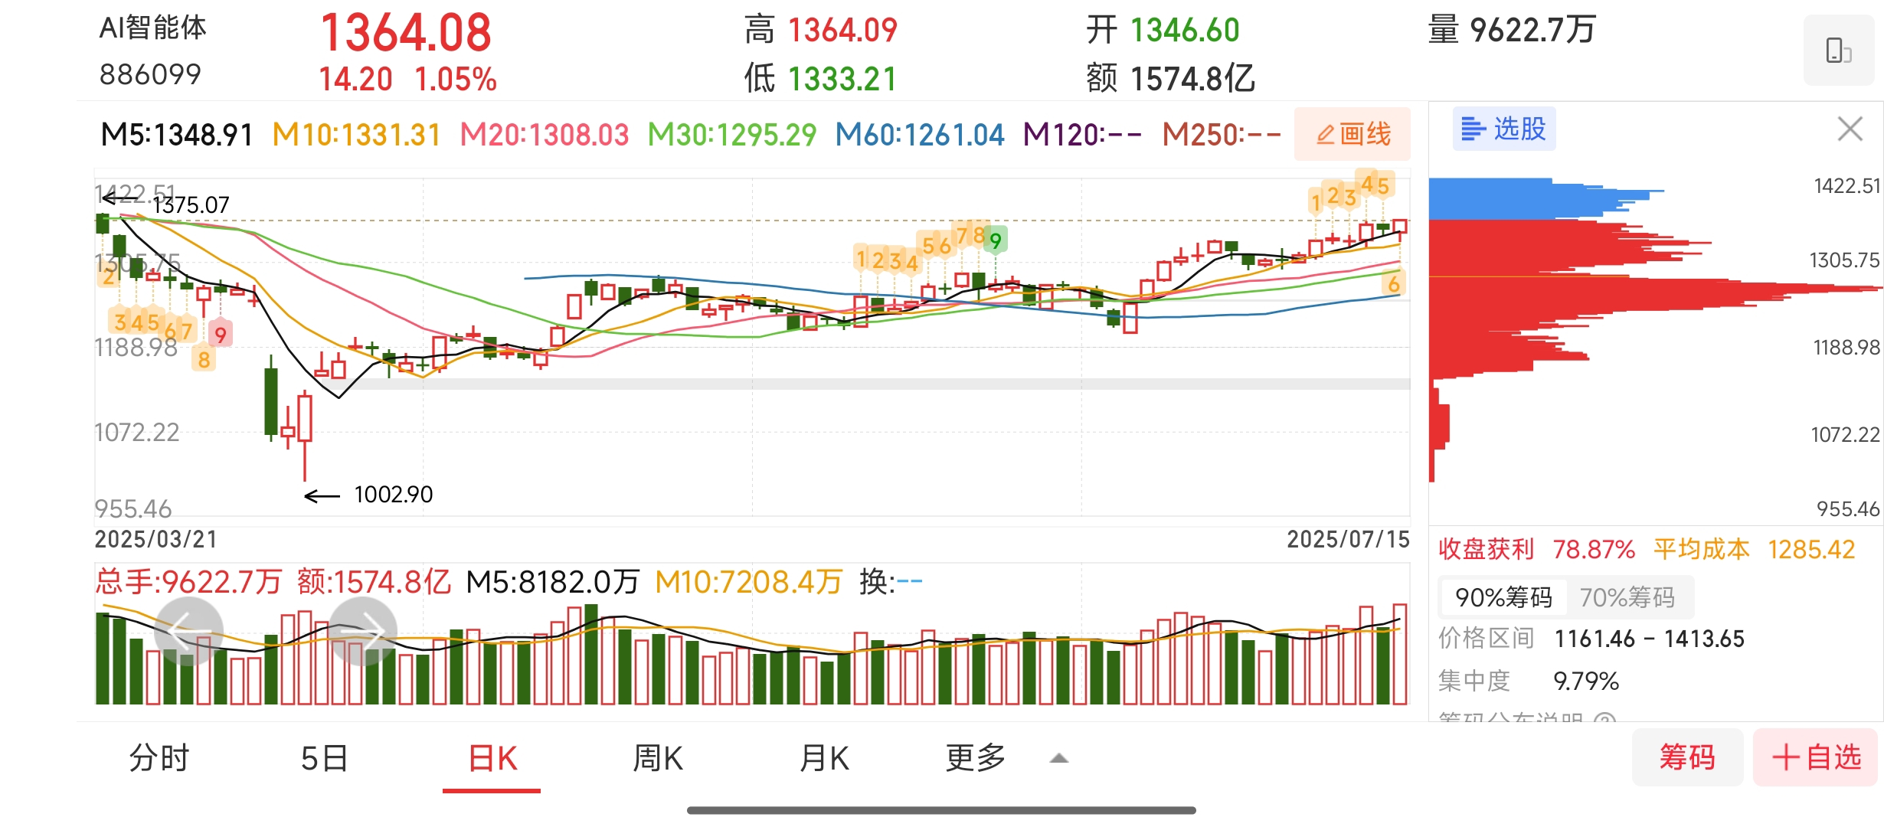
Task: Tap the AI智能体 index name
Action: pyautogui.click(x=153, y=28)
